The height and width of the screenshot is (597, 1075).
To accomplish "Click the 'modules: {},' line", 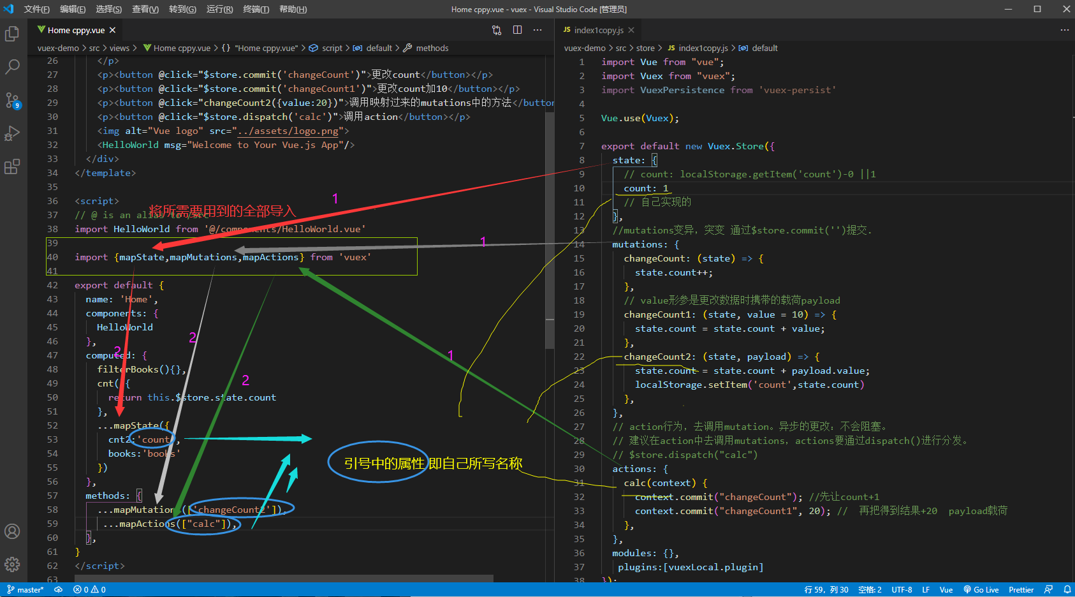I will 645,553.
